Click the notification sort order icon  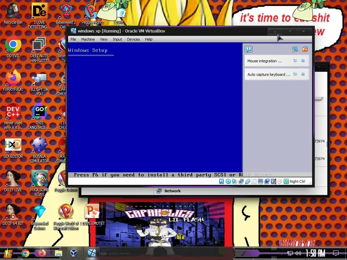tap(295, 49)
